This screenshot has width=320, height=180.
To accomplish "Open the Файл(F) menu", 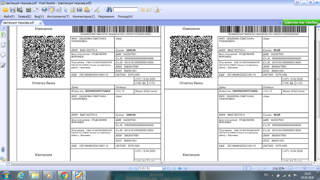I will point(9,17).
